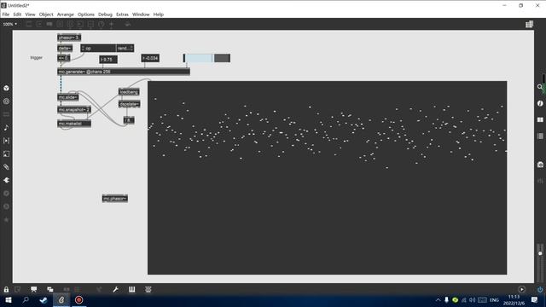546x307 pixels.
Task: Open the video/play browser in left sidebar
Action: 6,141
